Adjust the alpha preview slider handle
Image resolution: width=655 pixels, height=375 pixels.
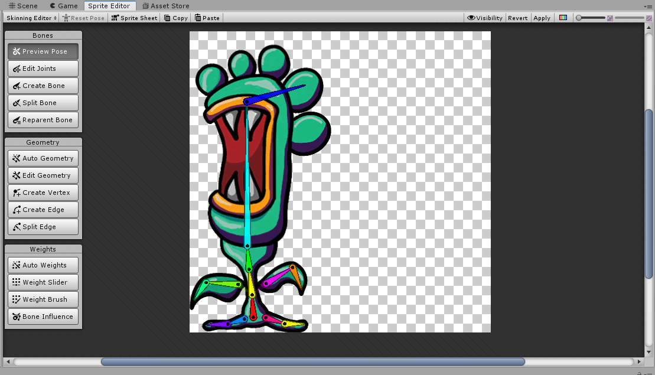[x=579, y=18]
